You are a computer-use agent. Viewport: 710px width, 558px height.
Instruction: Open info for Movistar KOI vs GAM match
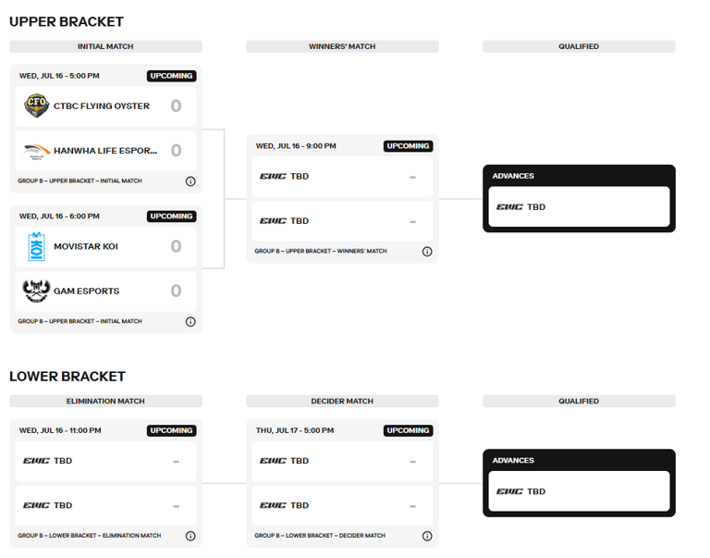point(190,322)
